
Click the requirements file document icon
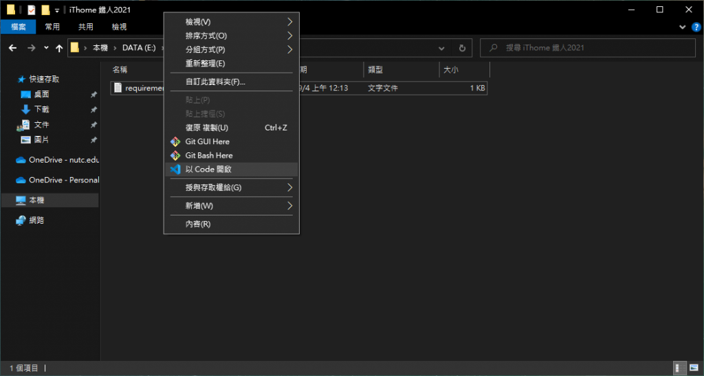(x=118, y=88)
